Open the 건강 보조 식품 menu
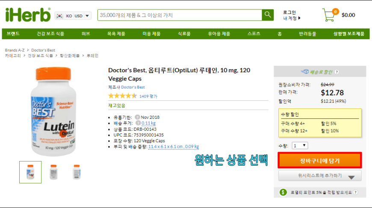Screen dimensions: 372x208 (x=50, y=34)
